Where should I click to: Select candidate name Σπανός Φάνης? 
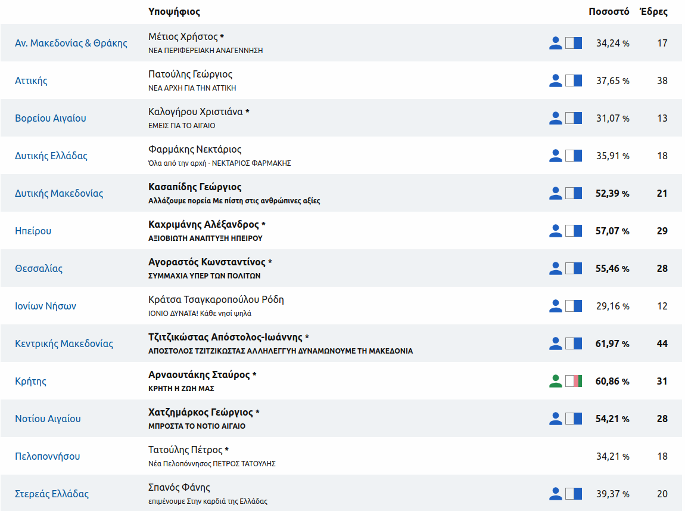pyautogui.click(x=179, y=487)
